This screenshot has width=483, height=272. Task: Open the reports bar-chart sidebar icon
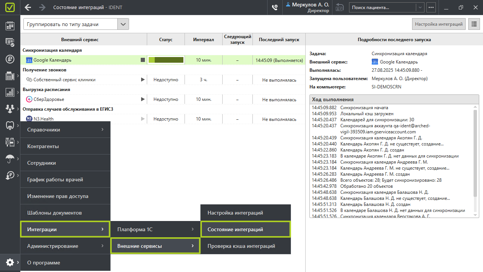coord(10,92)
